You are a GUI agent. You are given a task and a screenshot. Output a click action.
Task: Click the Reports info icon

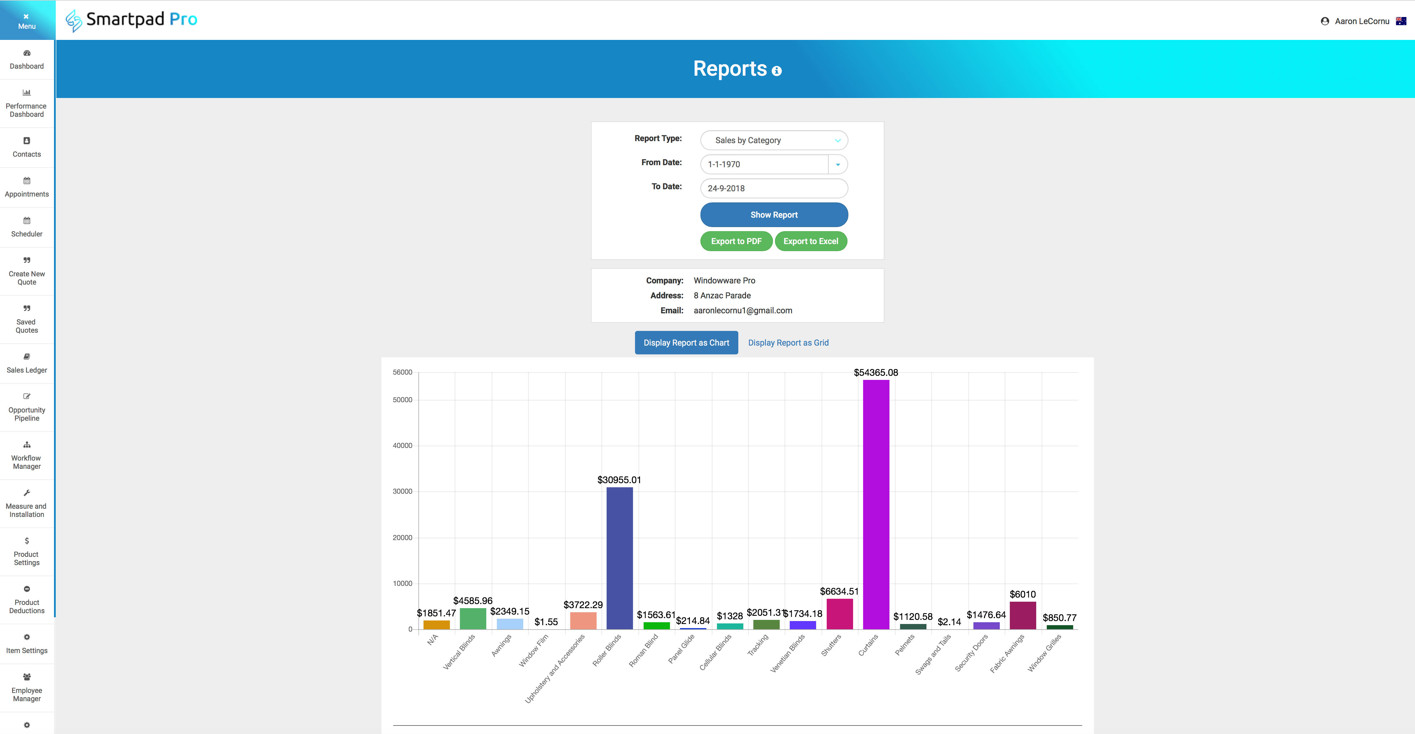pos(777,71)
